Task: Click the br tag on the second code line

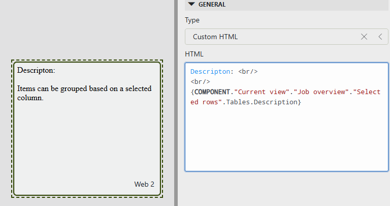Action: tap(200, 81)
